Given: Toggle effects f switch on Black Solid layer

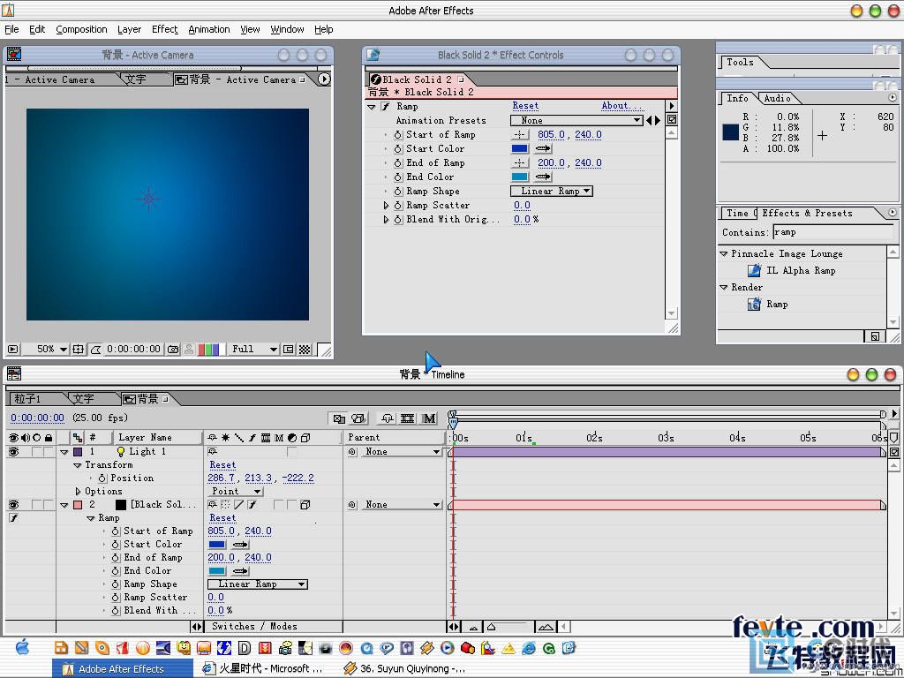Looking at the screenshot, I should click(252, 504).
